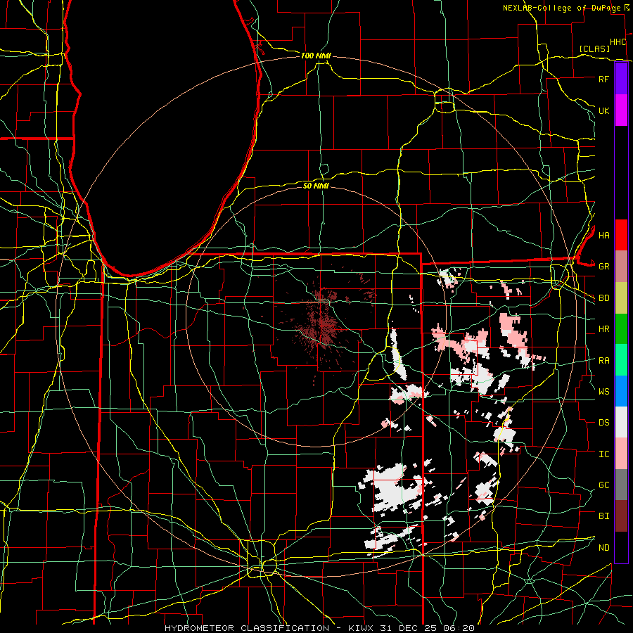This screenshot has height=633, width=633.
Task: Click the "WS" legend label
Action: [603, 392]
